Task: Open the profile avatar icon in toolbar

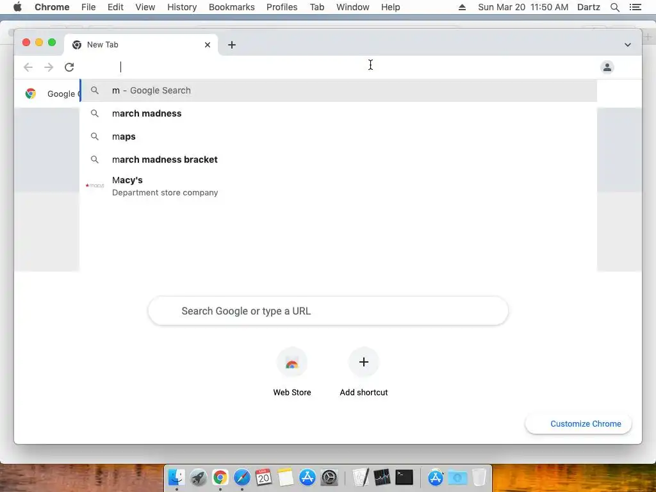Action: pos(607,67)
